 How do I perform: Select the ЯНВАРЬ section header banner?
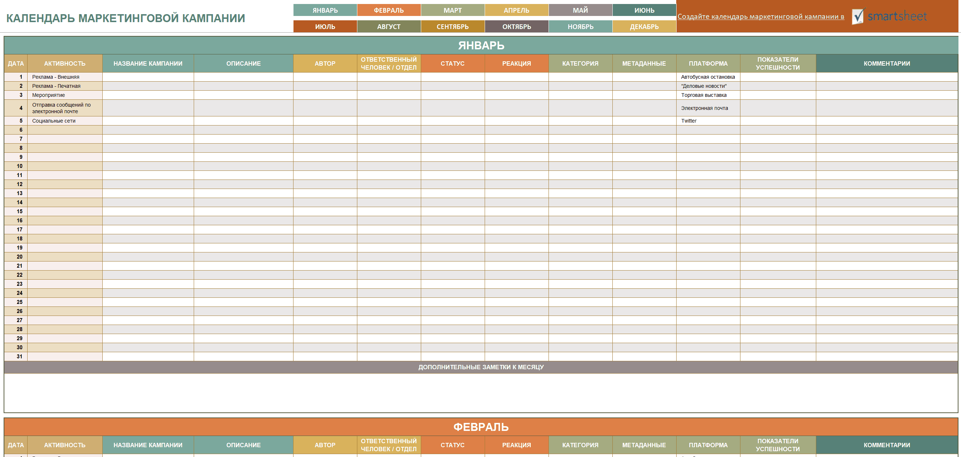pyautogui.click(x=481, y=45)
